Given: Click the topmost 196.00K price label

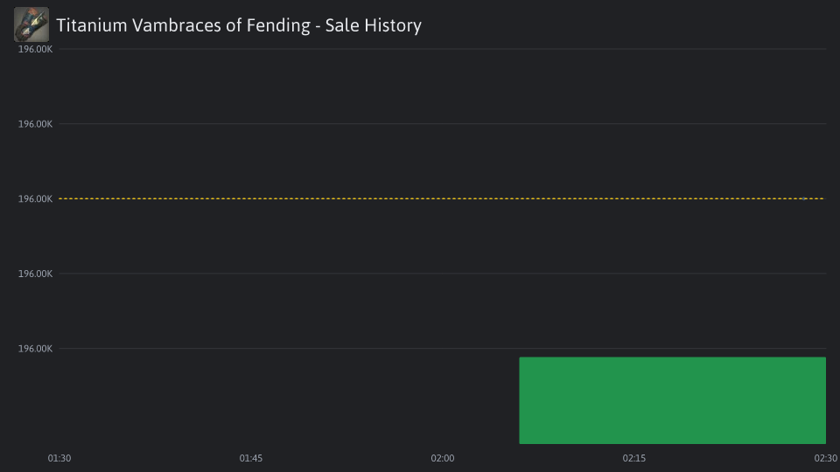Looking at the screenshot, I should [x=35, y=49].
